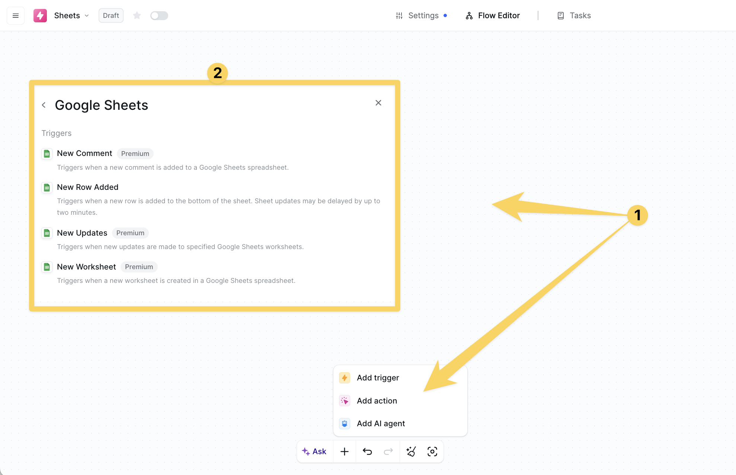This screenshot has width=736, height=475.
Task: Click the undo arrow icon
Action: pos(367,452)
